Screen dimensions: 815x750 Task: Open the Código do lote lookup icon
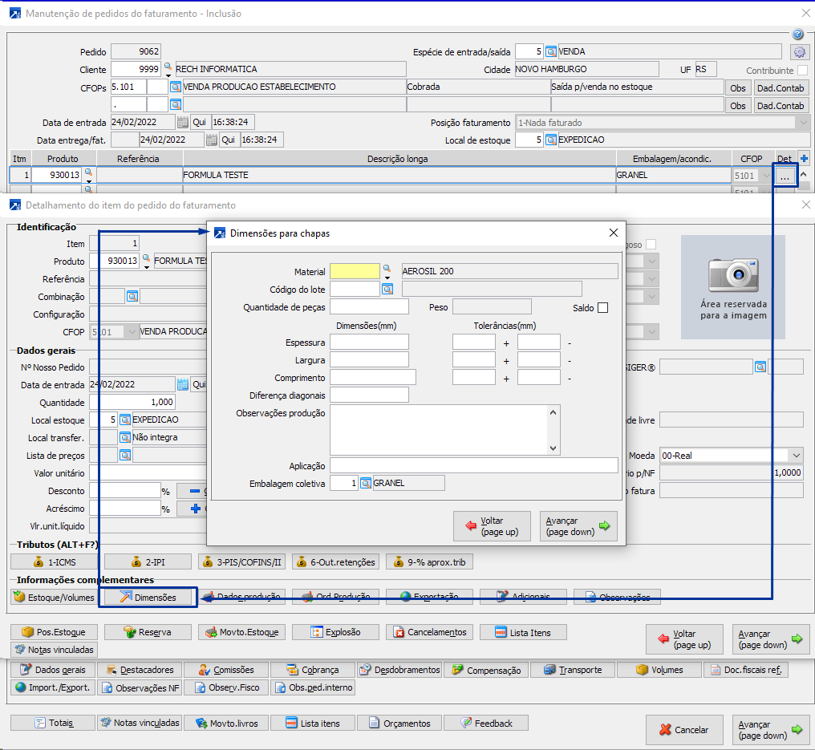[x=387, y=289]
